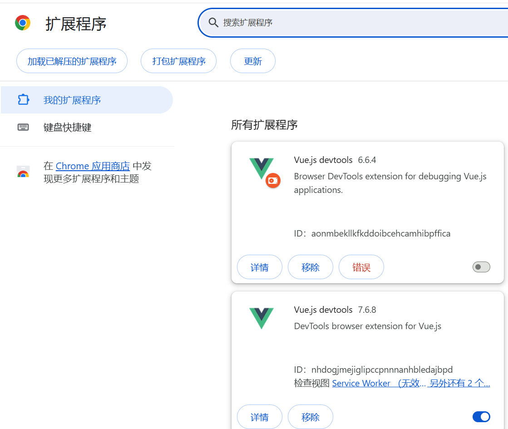This screenshot has width=508, height=429.
Task: Click the Chrome logo next to 扩展程序
Action: click(x=23, y=23)
